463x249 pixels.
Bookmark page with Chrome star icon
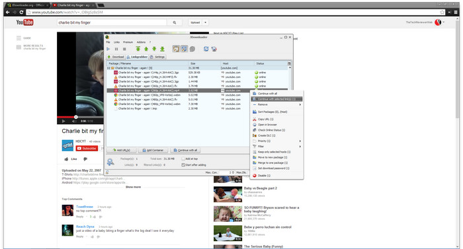click(442, 12)
